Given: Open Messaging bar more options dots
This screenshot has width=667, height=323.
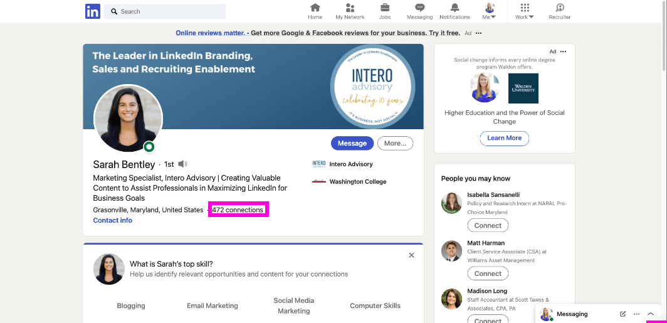Looking at the screenshot, I should (x=636, y=314).
